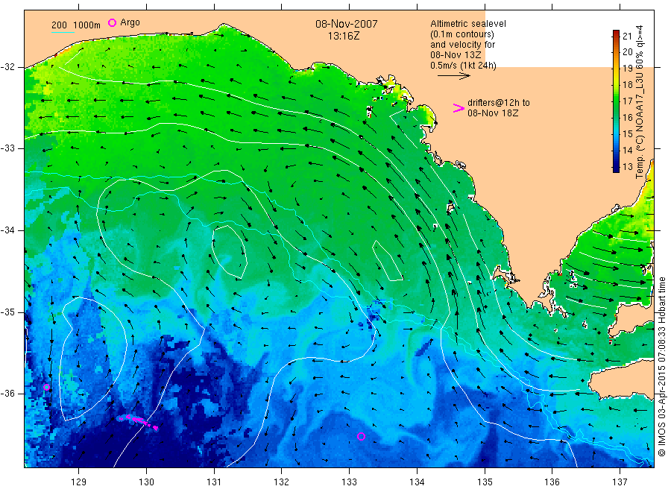This screenshot has width=671, height=492.
Task: Click the 'drifters@12h to' legend text
Action: click(499, 103)
